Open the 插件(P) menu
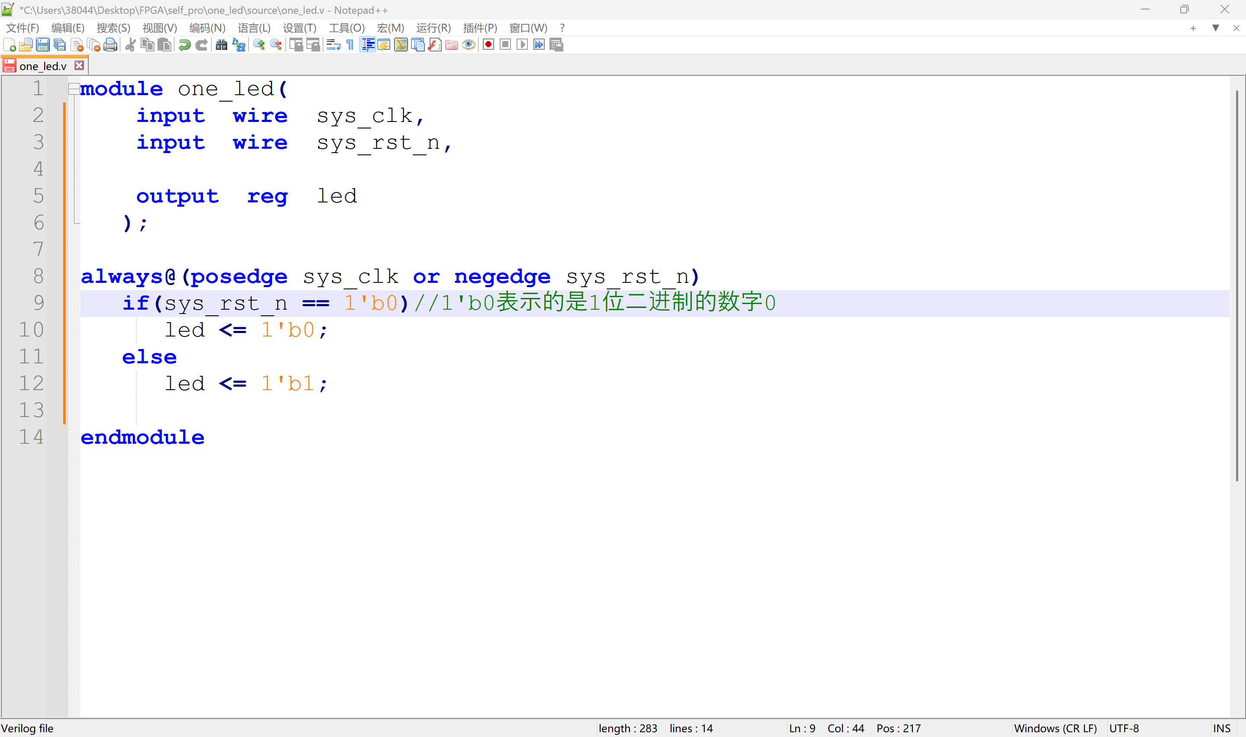The image size is (1246, 737). (x=479, y=28)
